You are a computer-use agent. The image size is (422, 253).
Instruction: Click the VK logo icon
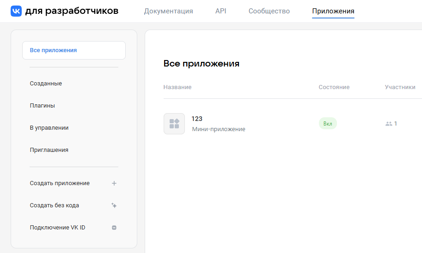click(16, 11)
